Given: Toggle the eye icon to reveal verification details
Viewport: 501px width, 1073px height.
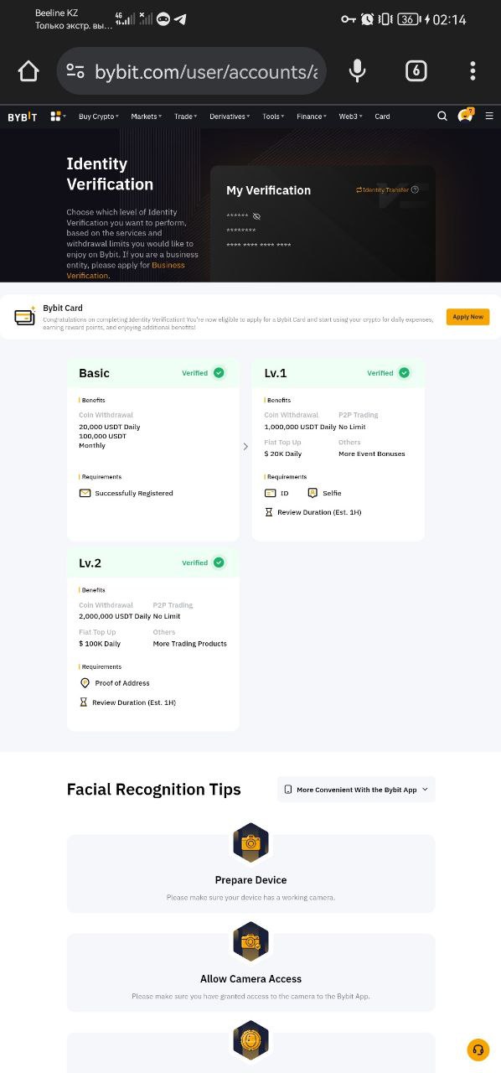Looking at the screenshot, I should (x=256, y=216).
